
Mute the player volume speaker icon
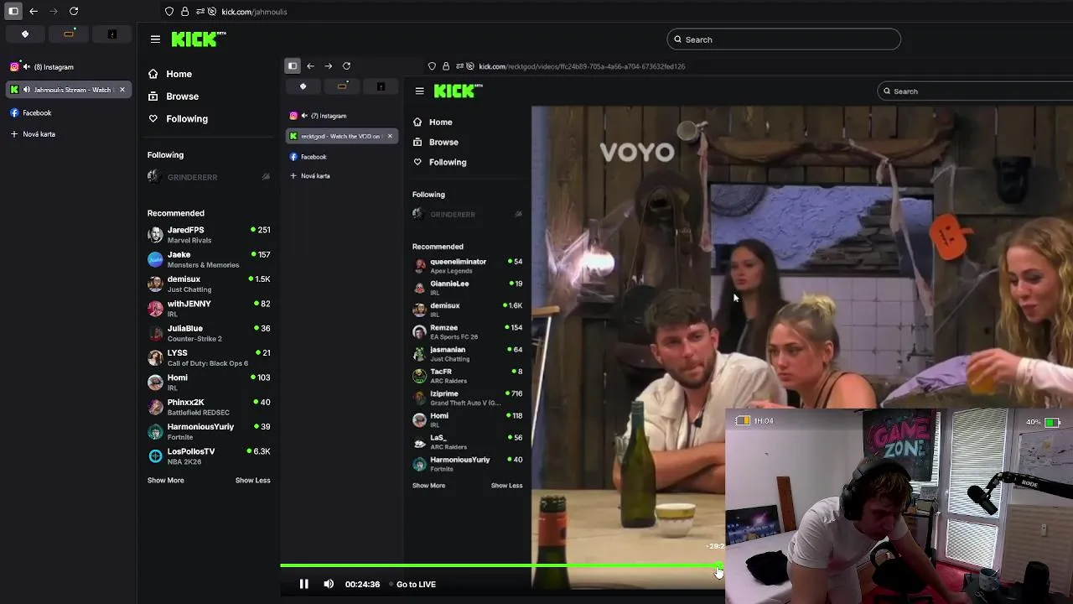point(329,584)
